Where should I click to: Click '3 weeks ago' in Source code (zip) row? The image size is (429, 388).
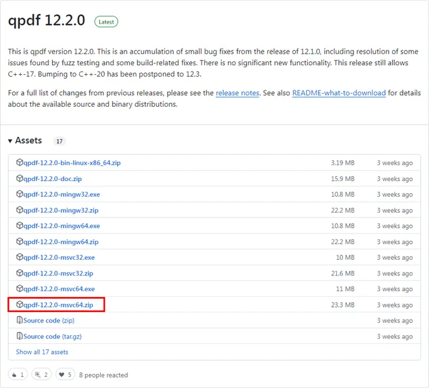pos(395,320)
